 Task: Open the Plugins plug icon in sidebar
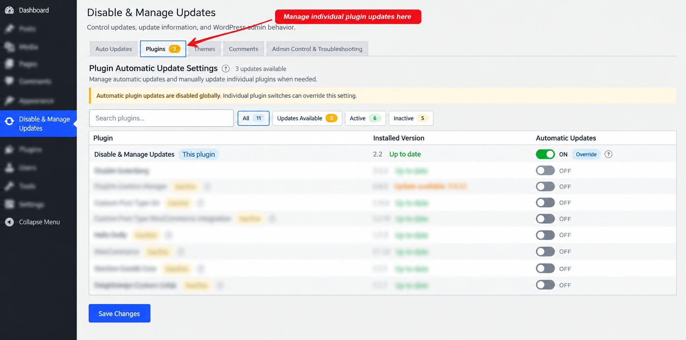click(x=9, y=149)
